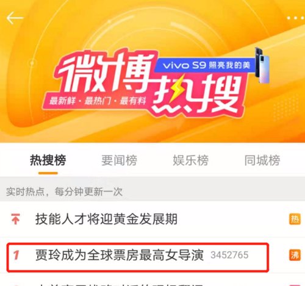Tap the orange 热 hot badge

295,219
